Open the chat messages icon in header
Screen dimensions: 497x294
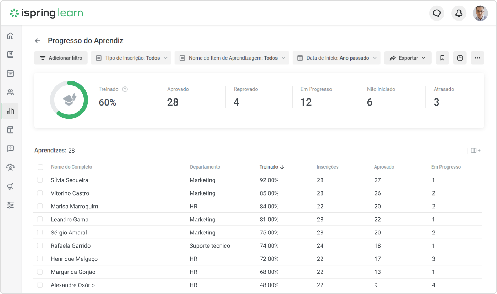[x=437, y=13]
